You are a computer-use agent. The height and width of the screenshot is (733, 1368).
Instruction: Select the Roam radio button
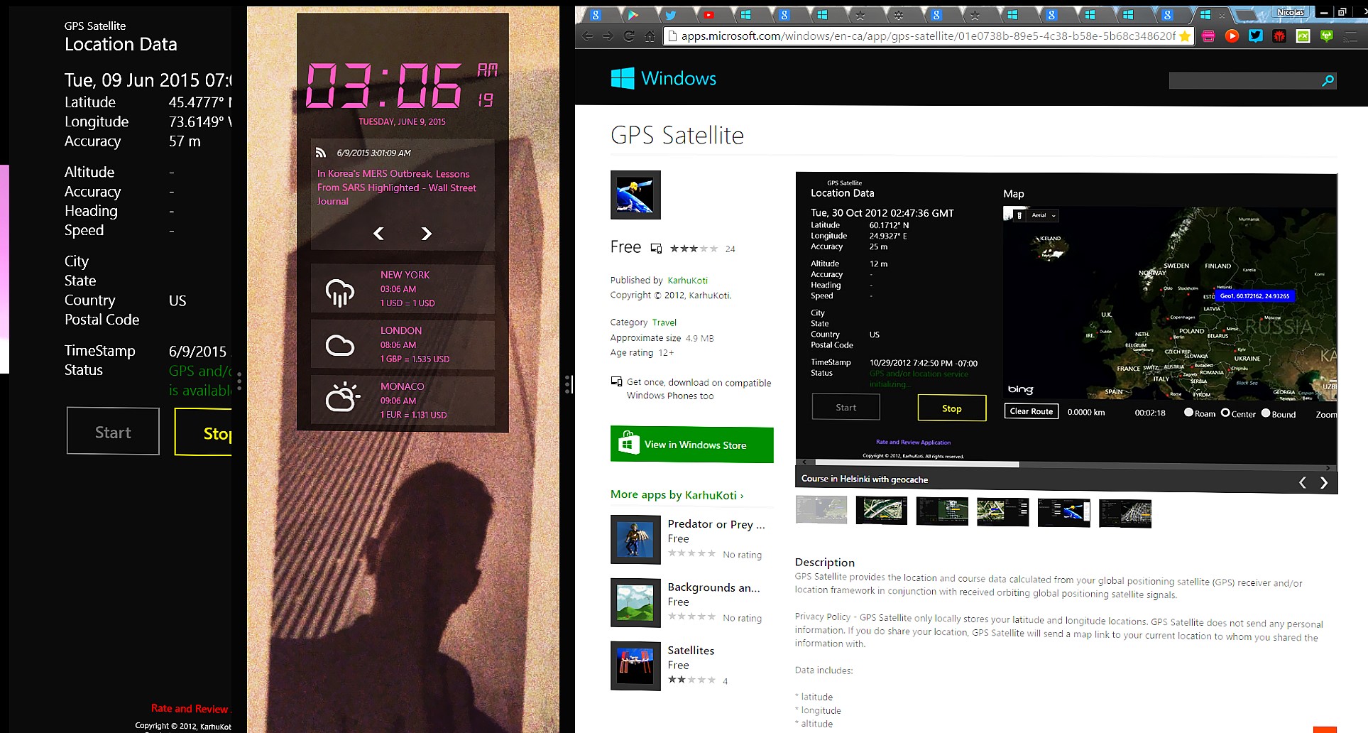pyautogui.click(x=1188, y=413)
